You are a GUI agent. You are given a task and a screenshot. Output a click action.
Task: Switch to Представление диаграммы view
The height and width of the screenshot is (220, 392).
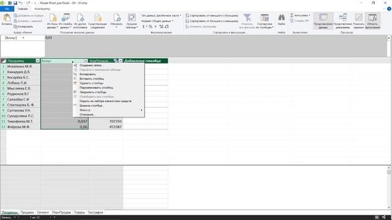point(342,21)
